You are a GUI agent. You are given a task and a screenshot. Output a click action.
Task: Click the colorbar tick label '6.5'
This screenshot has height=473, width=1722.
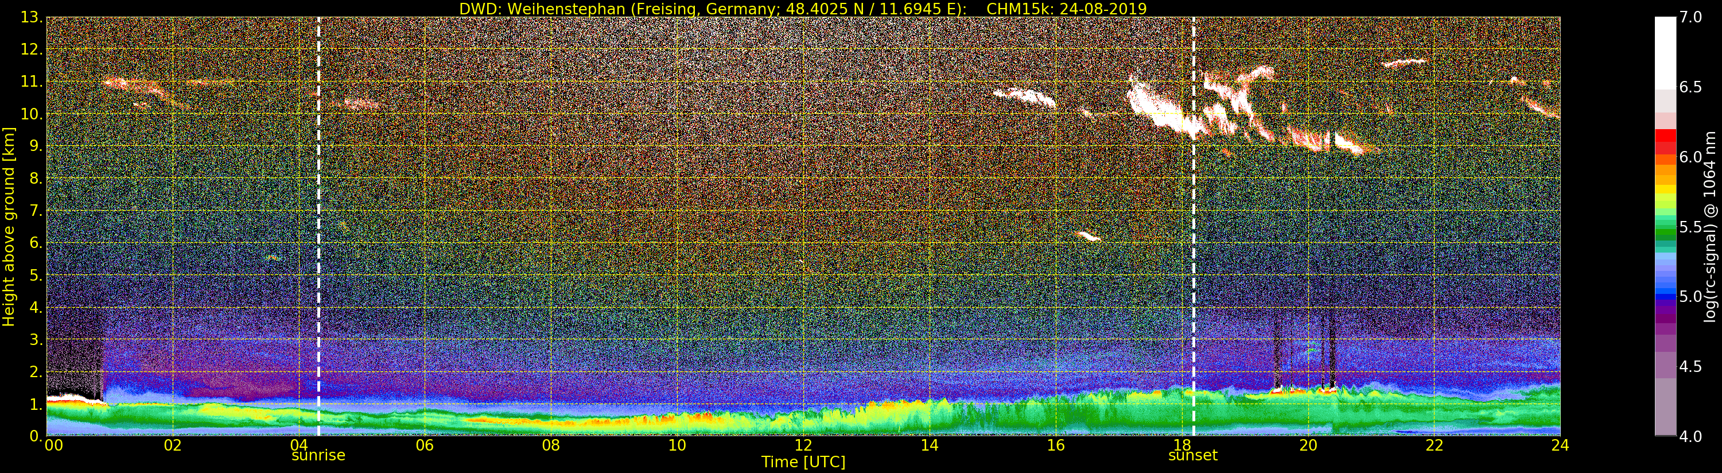point(1690,87)
